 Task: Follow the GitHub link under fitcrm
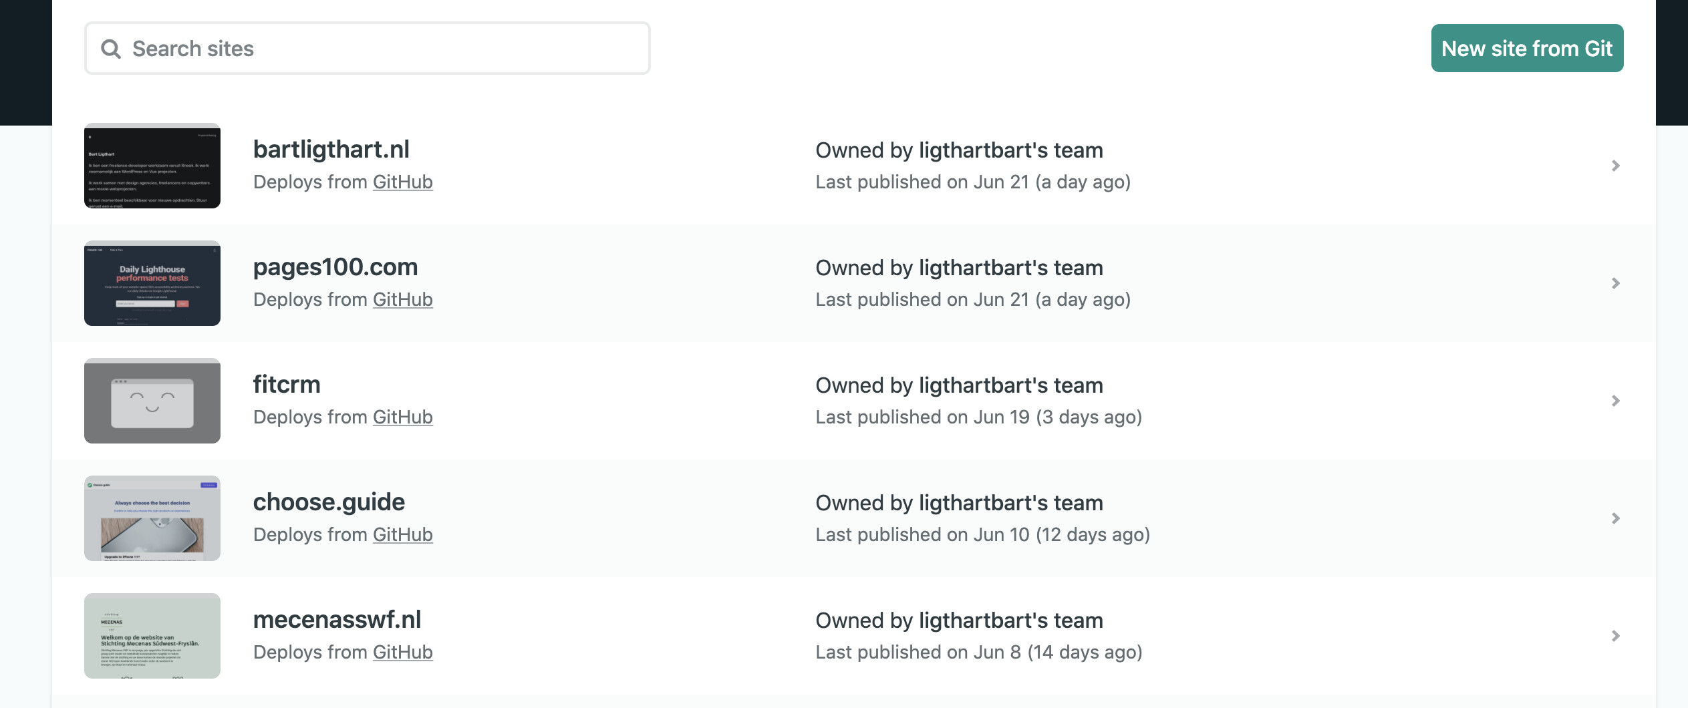(402, 417)
